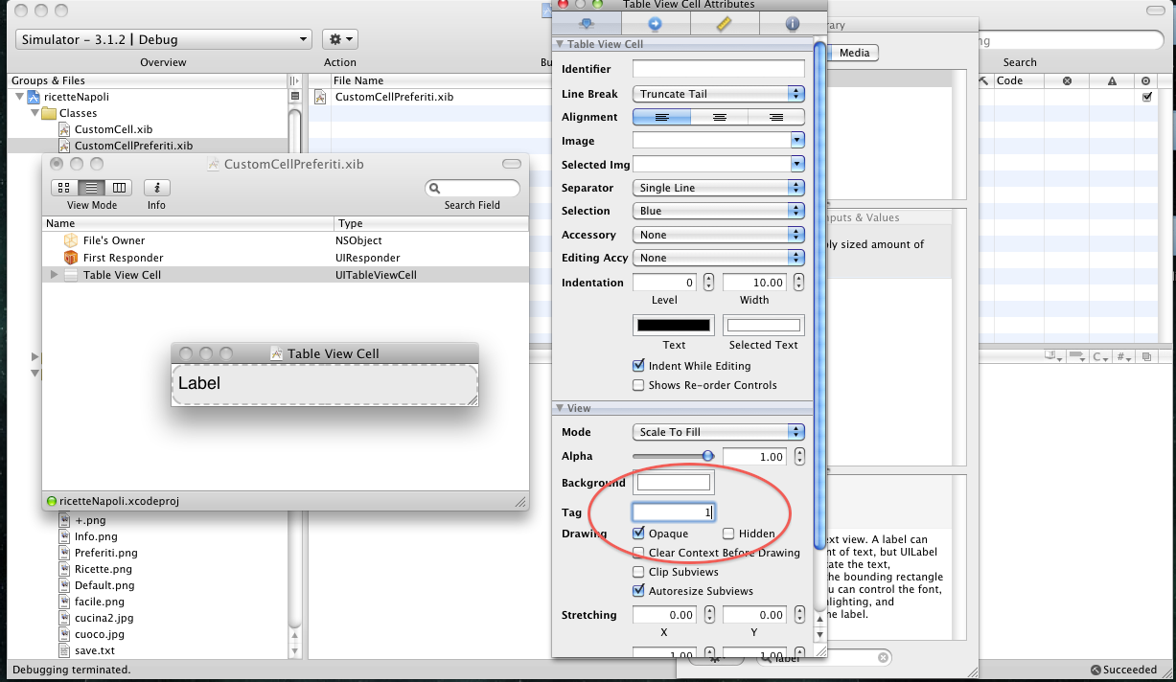Open the Size inspector ruler tab
Image resolution: width=1176 pixels, height=682 pixels.
725,24
